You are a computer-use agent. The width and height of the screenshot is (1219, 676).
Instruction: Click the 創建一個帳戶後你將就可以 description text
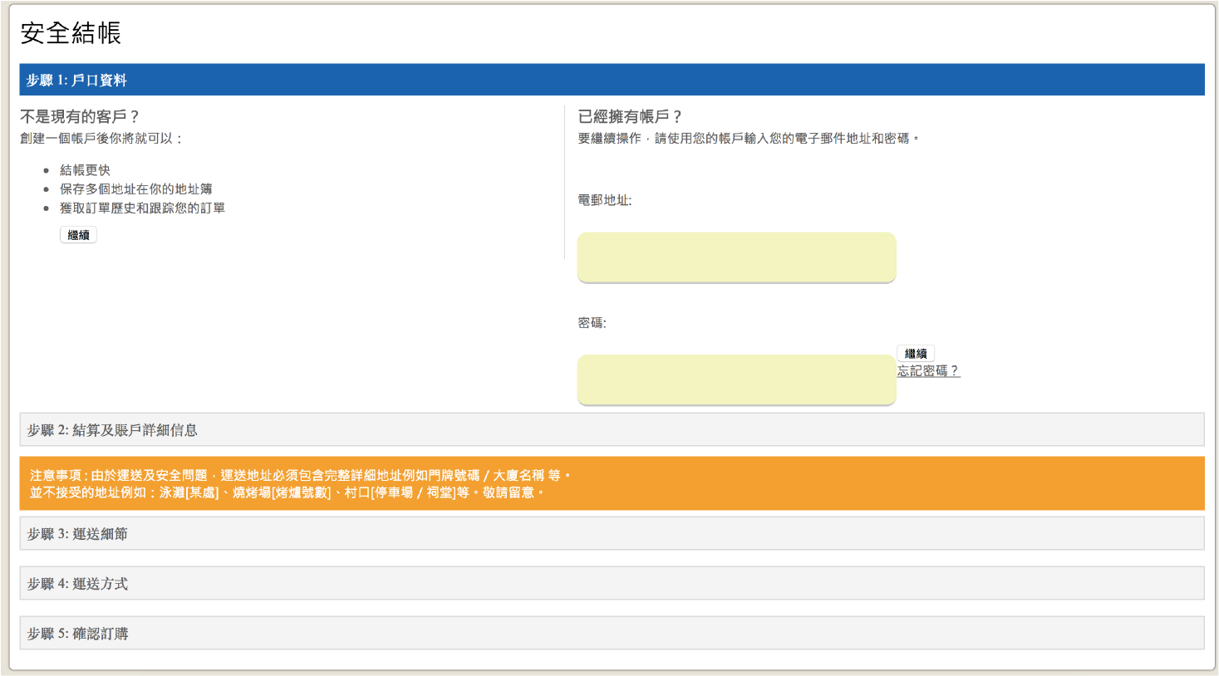click(x=93, y=140)
